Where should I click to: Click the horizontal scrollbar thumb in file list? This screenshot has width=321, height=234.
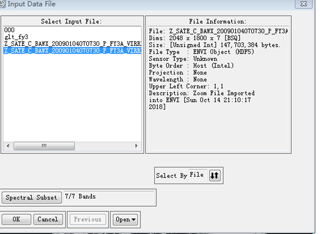(44, 146)
